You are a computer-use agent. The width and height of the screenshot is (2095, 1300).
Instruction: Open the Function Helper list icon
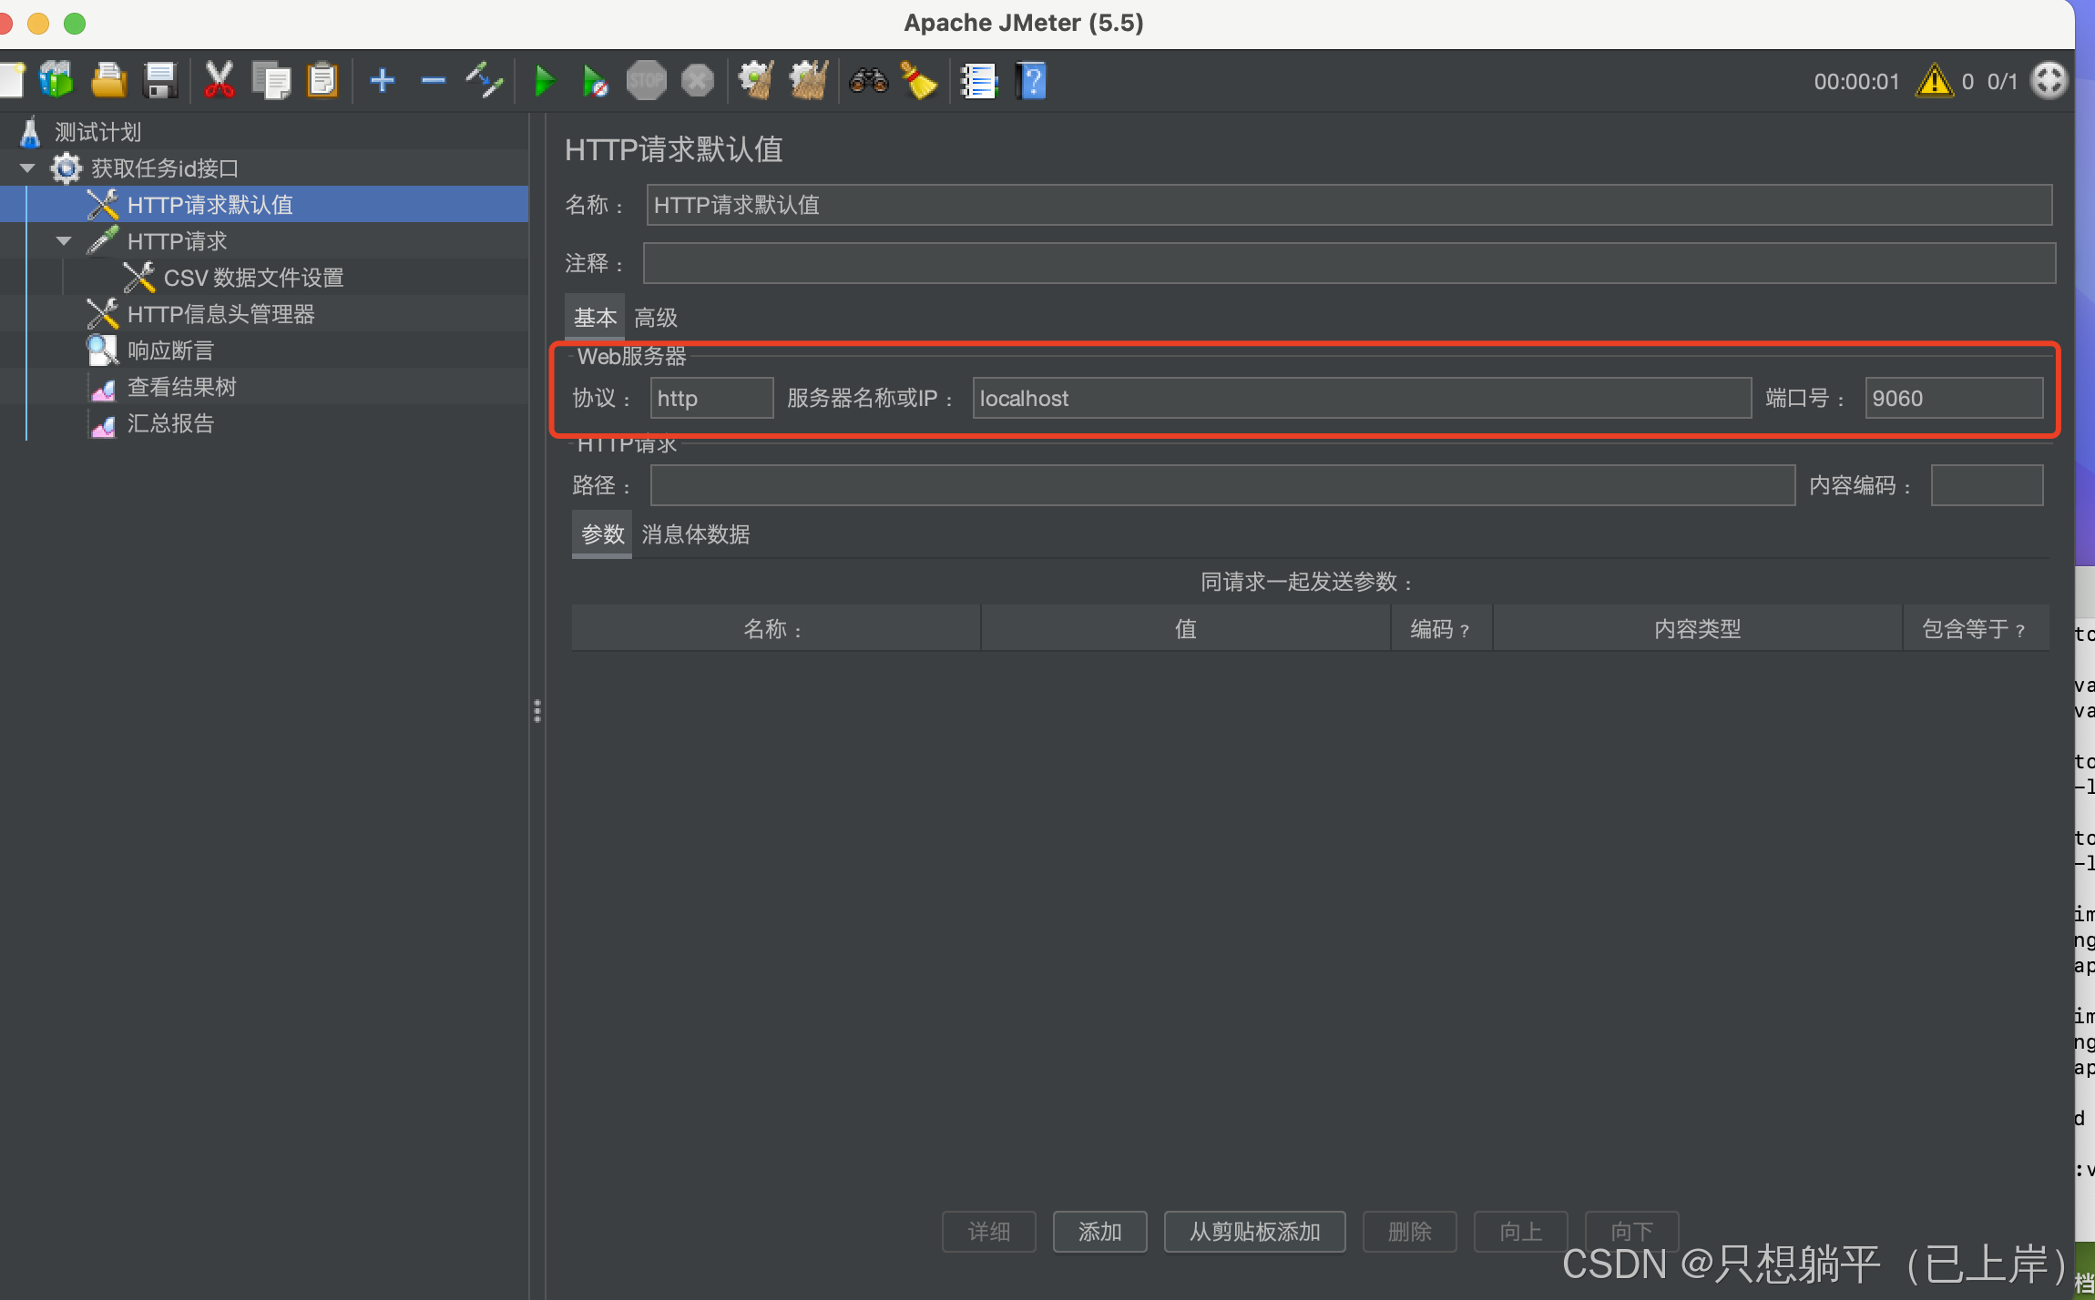(979, 81)
